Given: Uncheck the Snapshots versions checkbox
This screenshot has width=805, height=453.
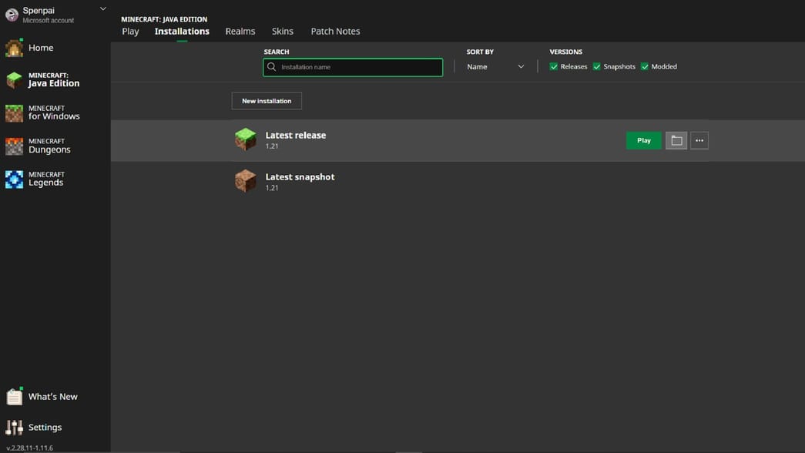Looking at the screenshot, I should point(597,67).
